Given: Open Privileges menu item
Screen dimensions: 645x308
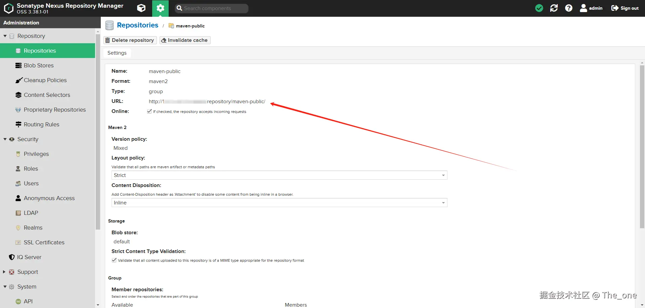Looking at the screenshot, I should [x=47, y=154].
